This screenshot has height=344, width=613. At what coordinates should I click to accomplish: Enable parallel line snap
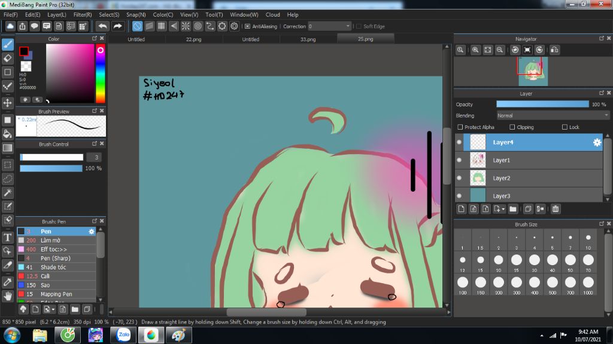pyautogui.click(x=149, y=26)
